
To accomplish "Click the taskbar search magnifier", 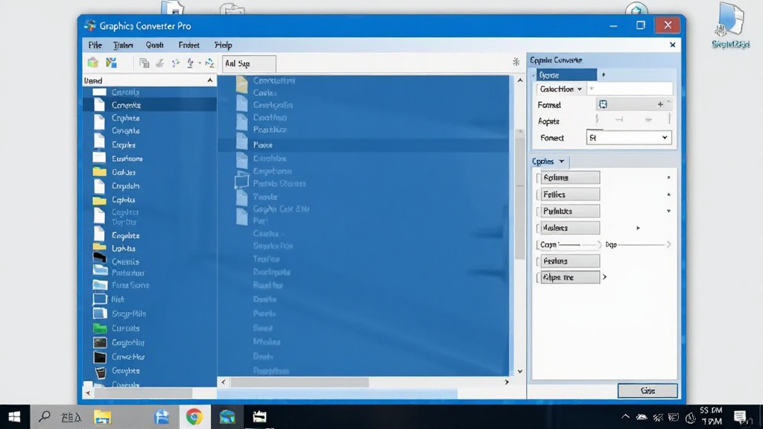I will 45,417.
